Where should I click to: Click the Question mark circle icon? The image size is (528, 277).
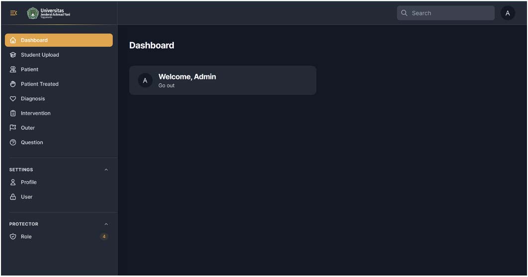point(13,142)
